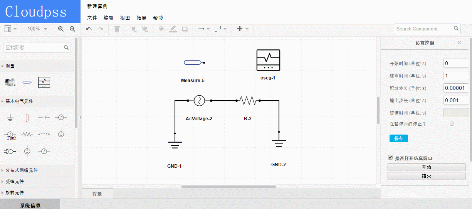Select the AcVoltage-2 source on canvas
Screen dimensions: 472x209
click(x=199, y=101)
